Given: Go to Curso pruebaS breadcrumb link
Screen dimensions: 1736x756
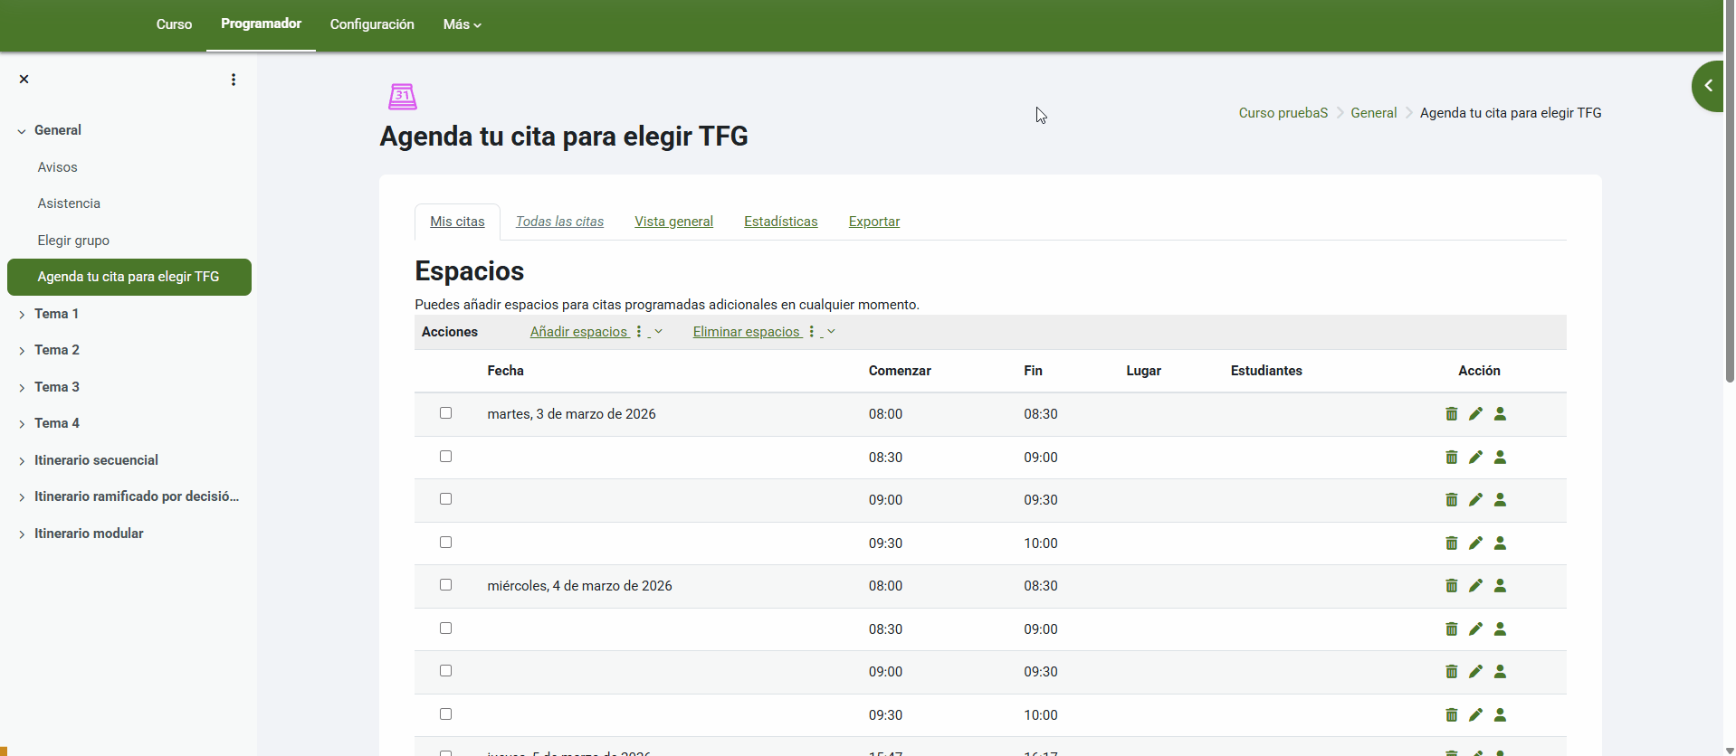Looking at the screenshot, I should click(x=1283, y=113).
